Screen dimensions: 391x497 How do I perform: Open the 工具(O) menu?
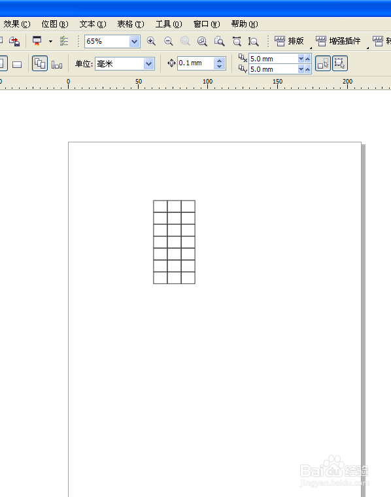(169, 24)
